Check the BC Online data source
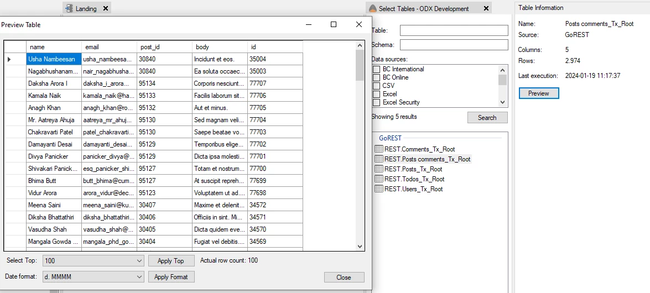This screenshot has height=293, width=650. point(376,77)
